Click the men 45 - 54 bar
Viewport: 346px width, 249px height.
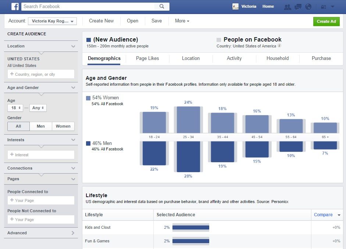257,149
